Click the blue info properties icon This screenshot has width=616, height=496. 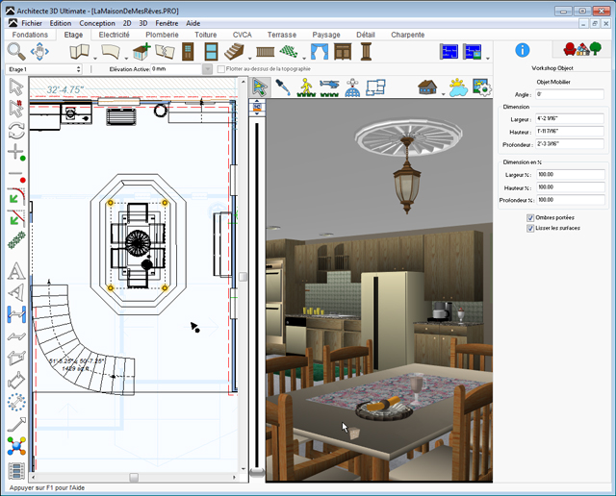tap(523, 50)
